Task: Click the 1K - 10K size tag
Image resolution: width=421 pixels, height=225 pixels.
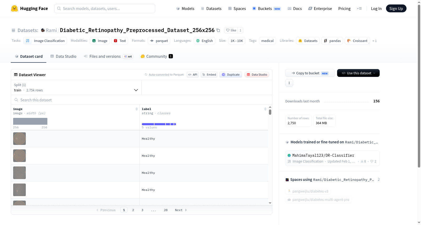Action: click(237, 41)
